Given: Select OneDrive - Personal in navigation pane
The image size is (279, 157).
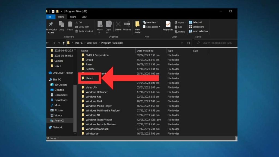Looking at the screenshot, I should point(61,73).
